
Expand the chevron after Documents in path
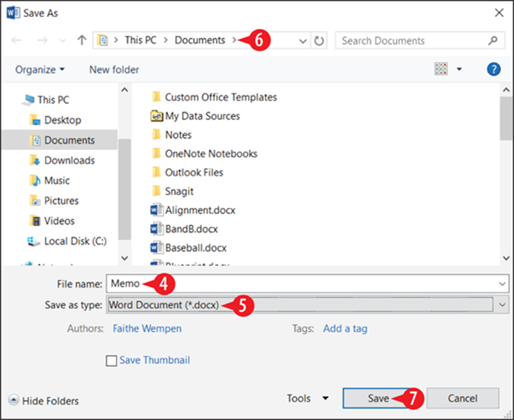click(234, 40)
